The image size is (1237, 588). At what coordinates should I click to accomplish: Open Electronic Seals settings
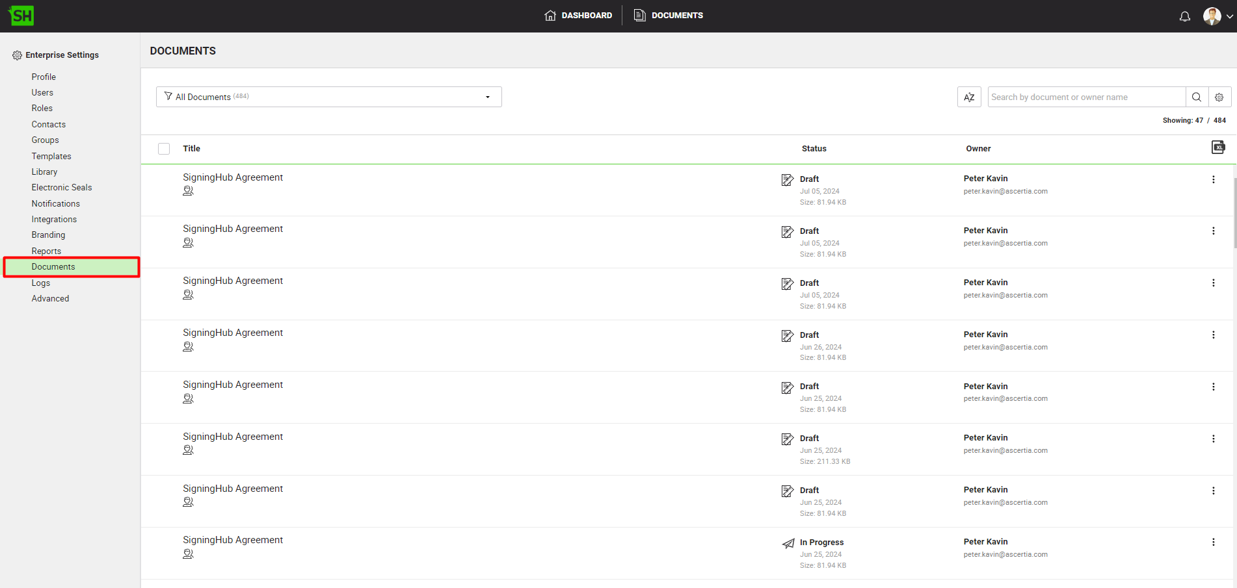[62, 188]
